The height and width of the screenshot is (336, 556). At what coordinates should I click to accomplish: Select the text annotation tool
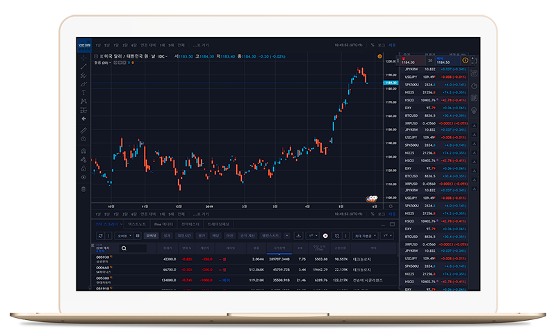(83, 93)
